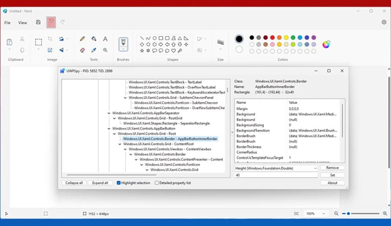Select the Eraser tool
391x226 pixels.
82,50
